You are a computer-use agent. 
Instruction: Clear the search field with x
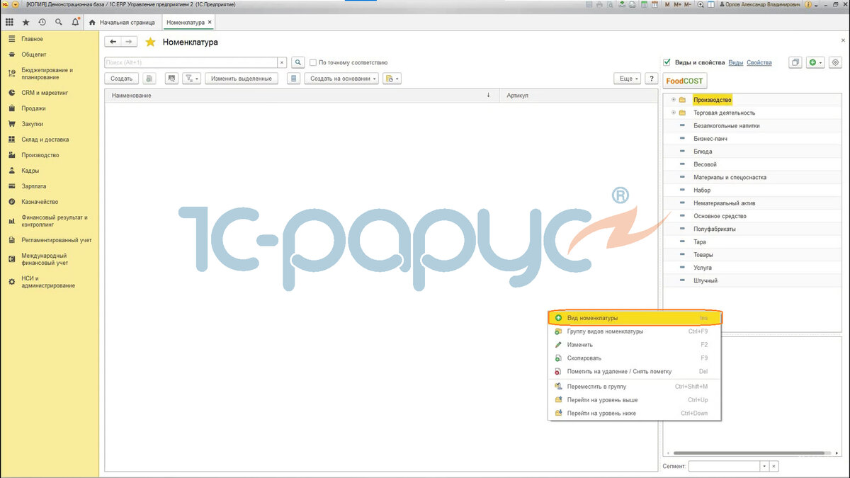pos(282,62)
